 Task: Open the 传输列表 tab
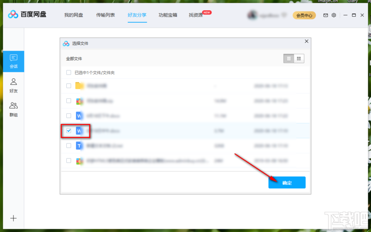tap(105, 15)
